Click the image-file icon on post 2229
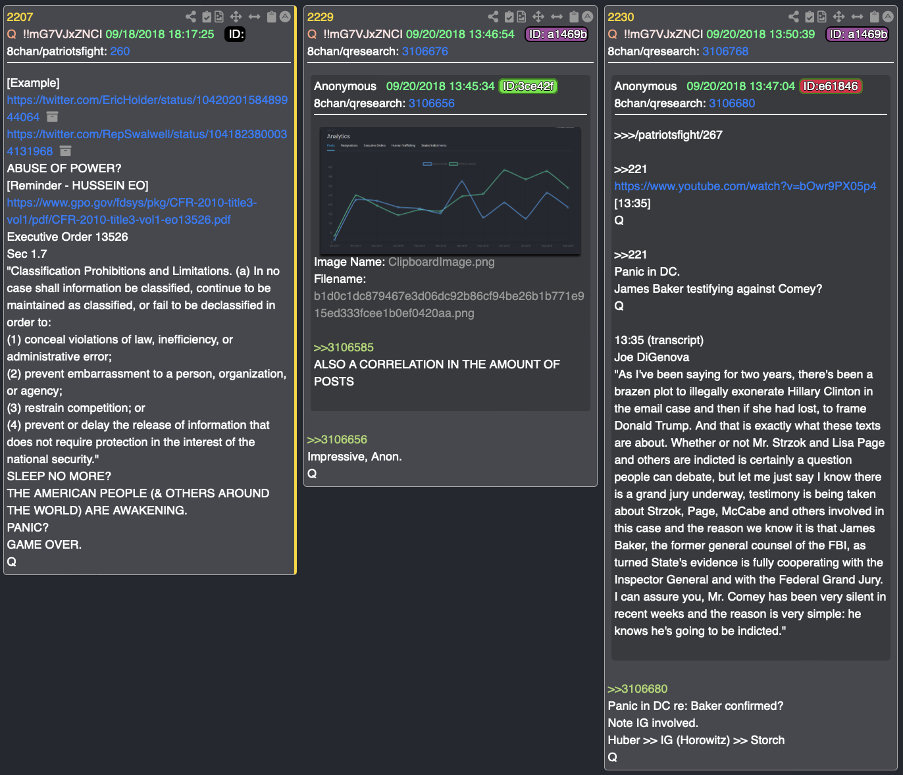Image resolution: width=903 pixels, height=775 pixels. 521,17
